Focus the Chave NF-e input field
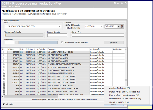 click(98, 35)
